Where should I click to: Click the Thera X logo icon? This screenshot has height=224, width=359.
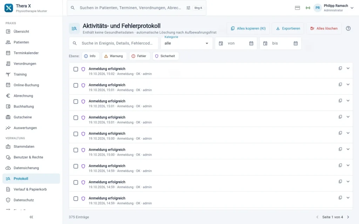9,8
